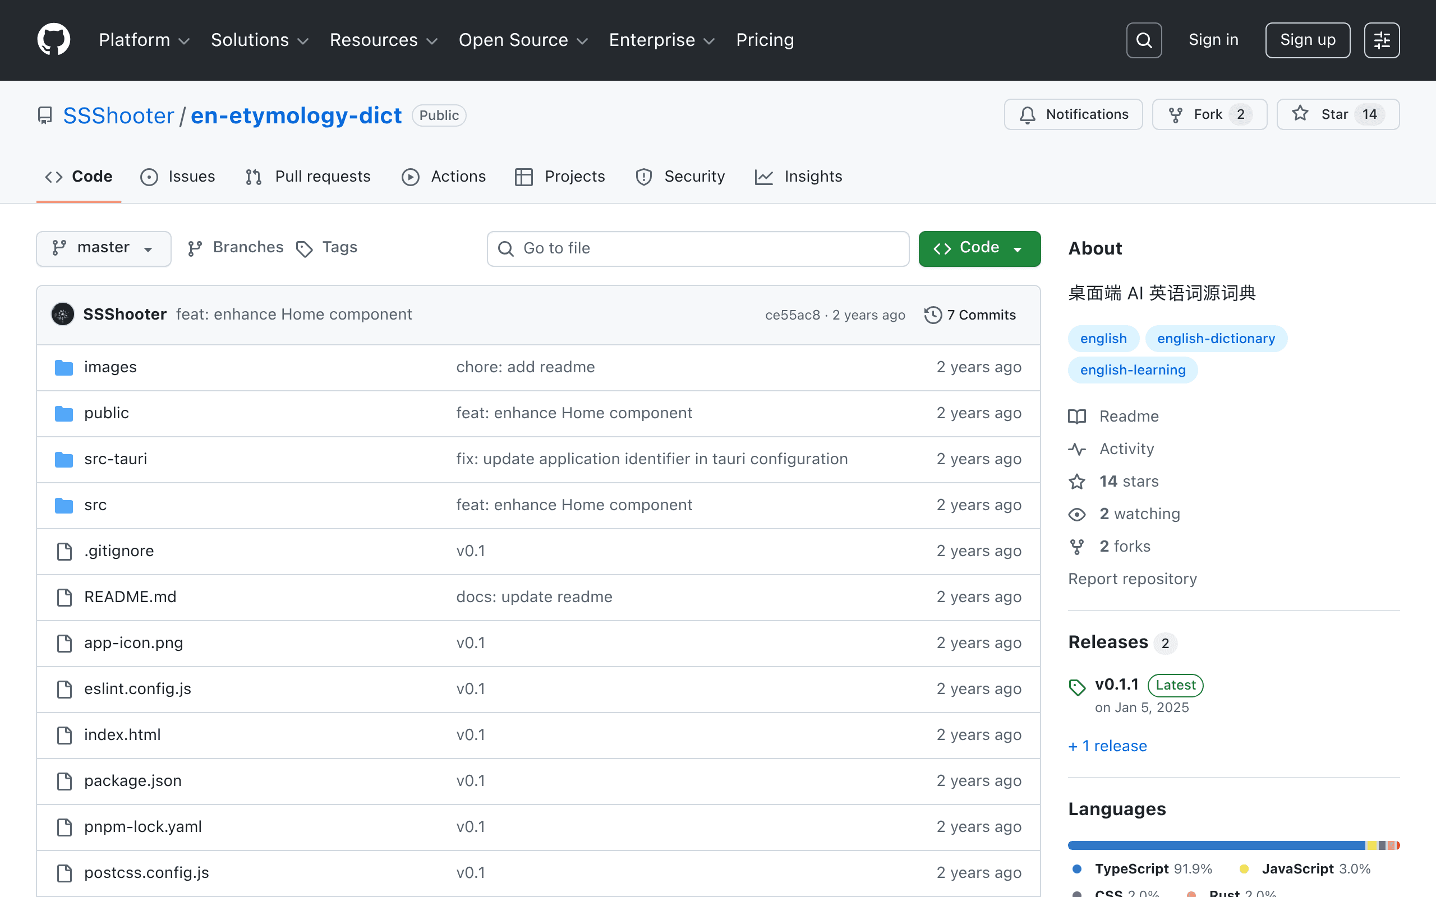This screenshot has height=897, width=1436.
Task: Click the Notifications button
Action: pos(1073,114)
